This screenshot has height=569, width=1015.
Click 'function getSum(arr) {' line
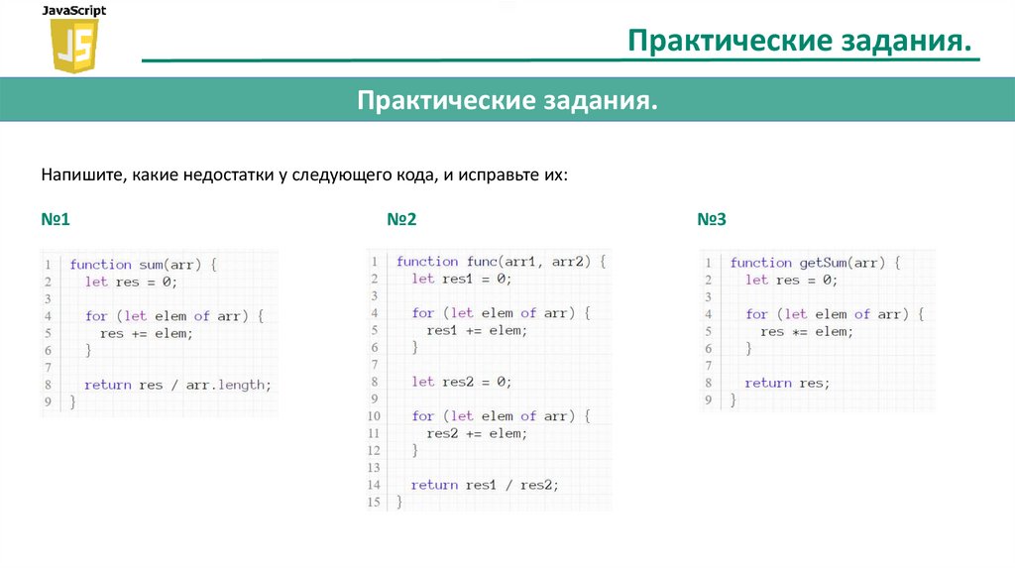point(816,262)
